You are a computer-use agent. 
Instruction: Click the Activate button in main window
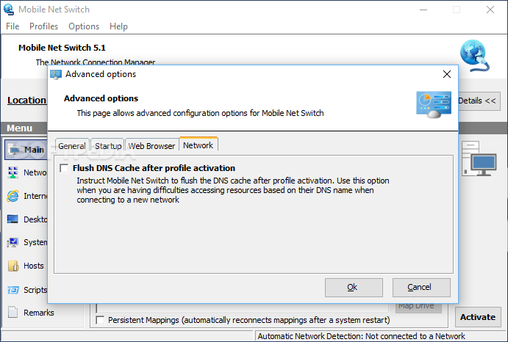click(x=478, y=317)
